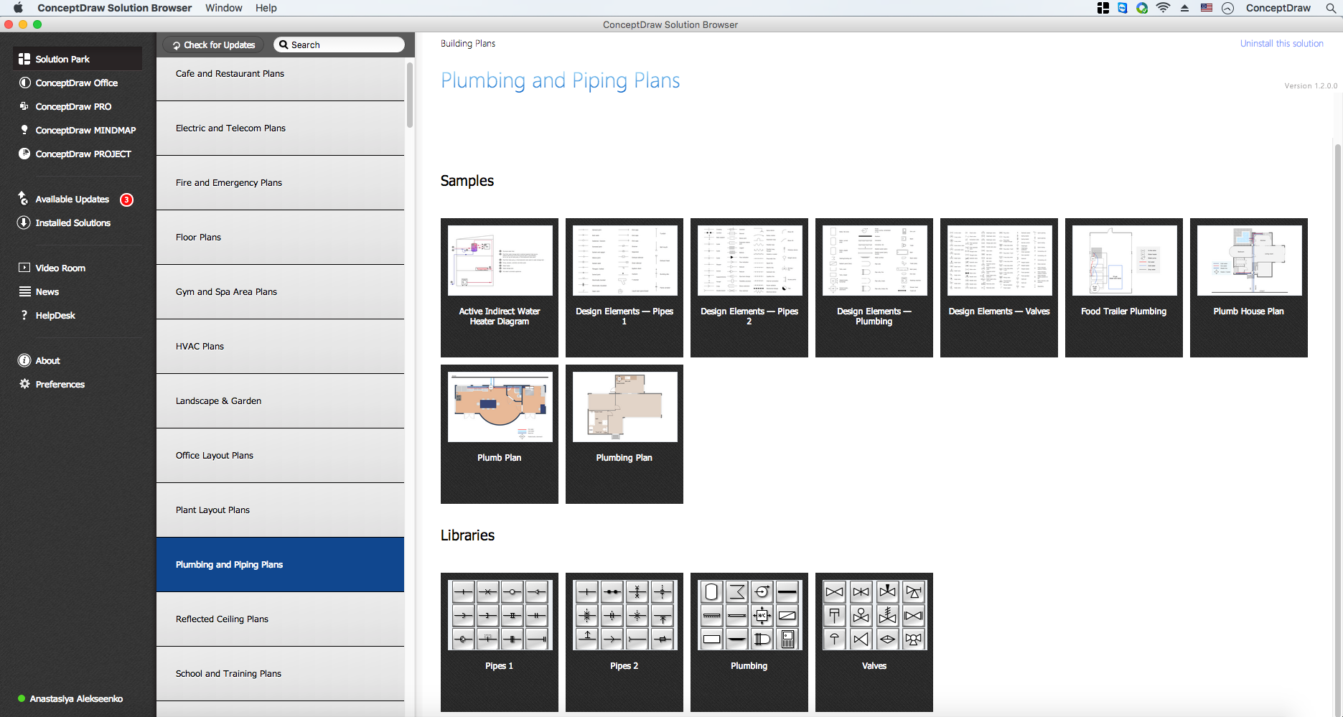Open the Valves library
The image size is (1343, 717).
[874, 642]
